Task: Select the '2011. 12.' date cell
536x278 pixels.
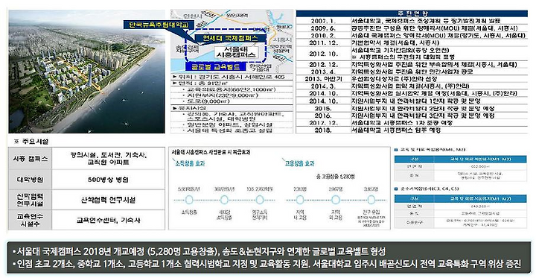Action: pos(323,42)
